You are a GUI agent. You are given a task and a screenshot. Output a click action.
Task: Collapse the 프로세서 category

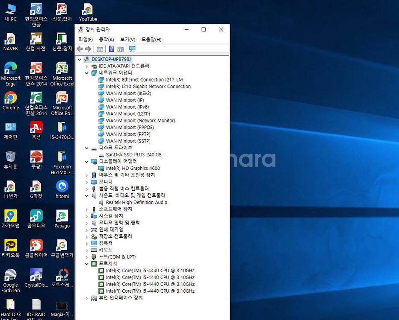click(x=86, y=264)
